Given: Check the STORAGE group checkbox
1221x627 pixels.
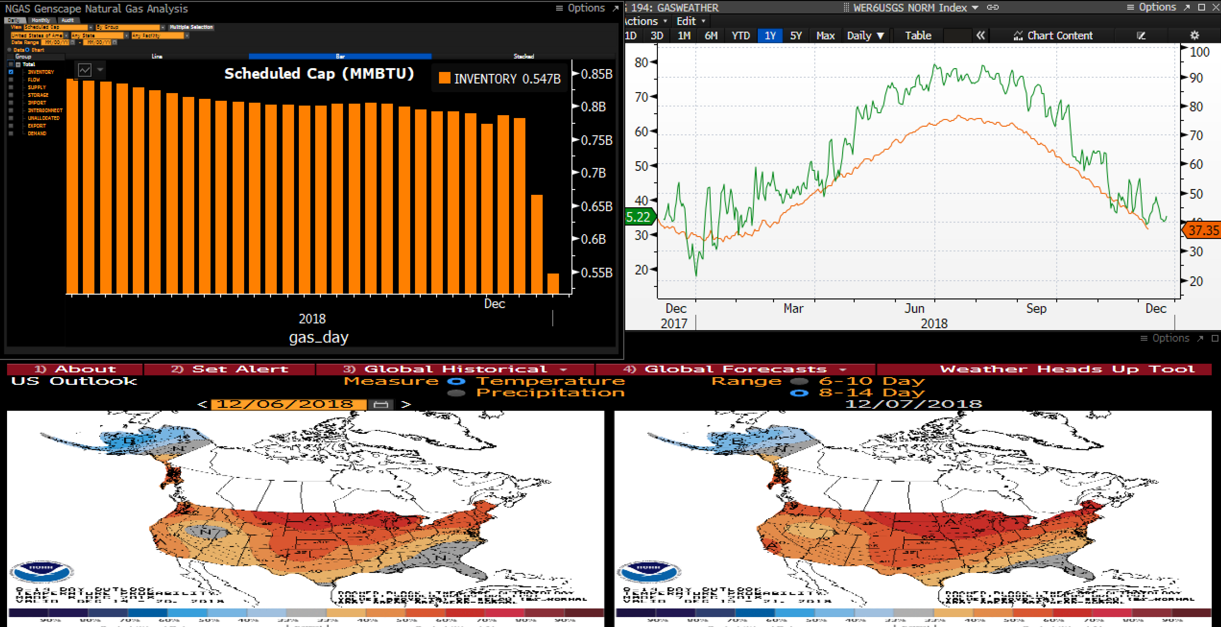Looking at the screenshot, I should (11, 95).
